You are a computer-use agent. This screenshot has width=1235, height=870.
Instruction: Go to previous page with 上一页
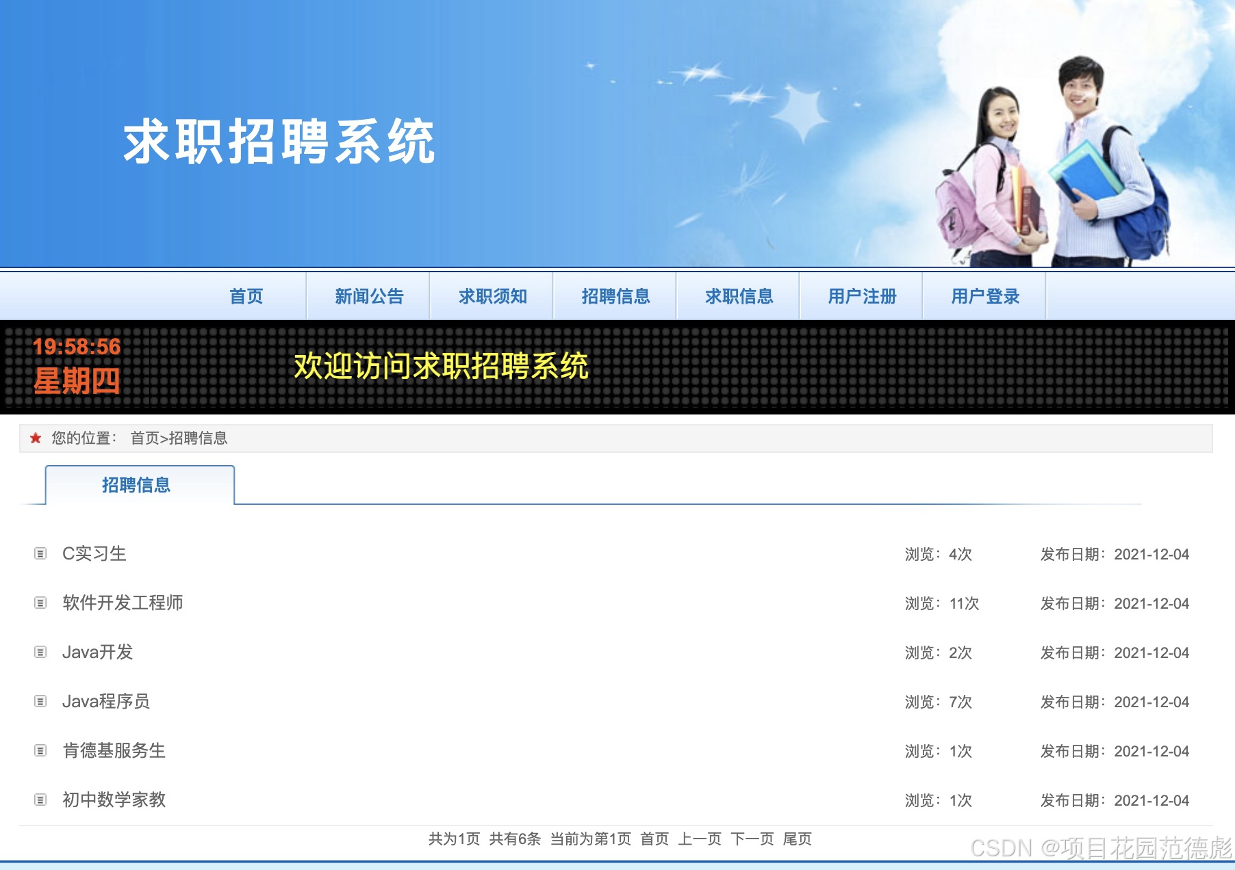click(700, 839)
